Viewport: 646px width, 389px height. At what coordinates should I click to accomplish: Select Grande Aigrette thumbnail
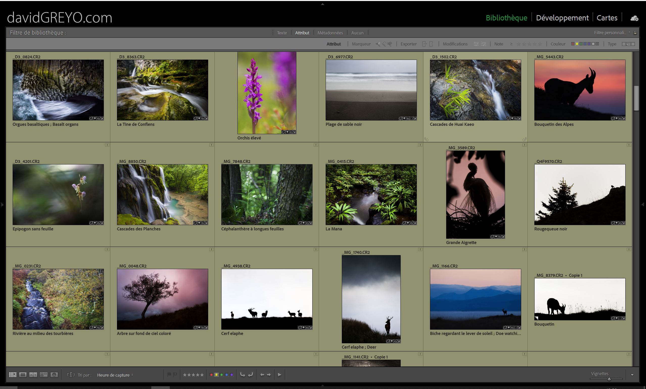click(x=475, y=194)
